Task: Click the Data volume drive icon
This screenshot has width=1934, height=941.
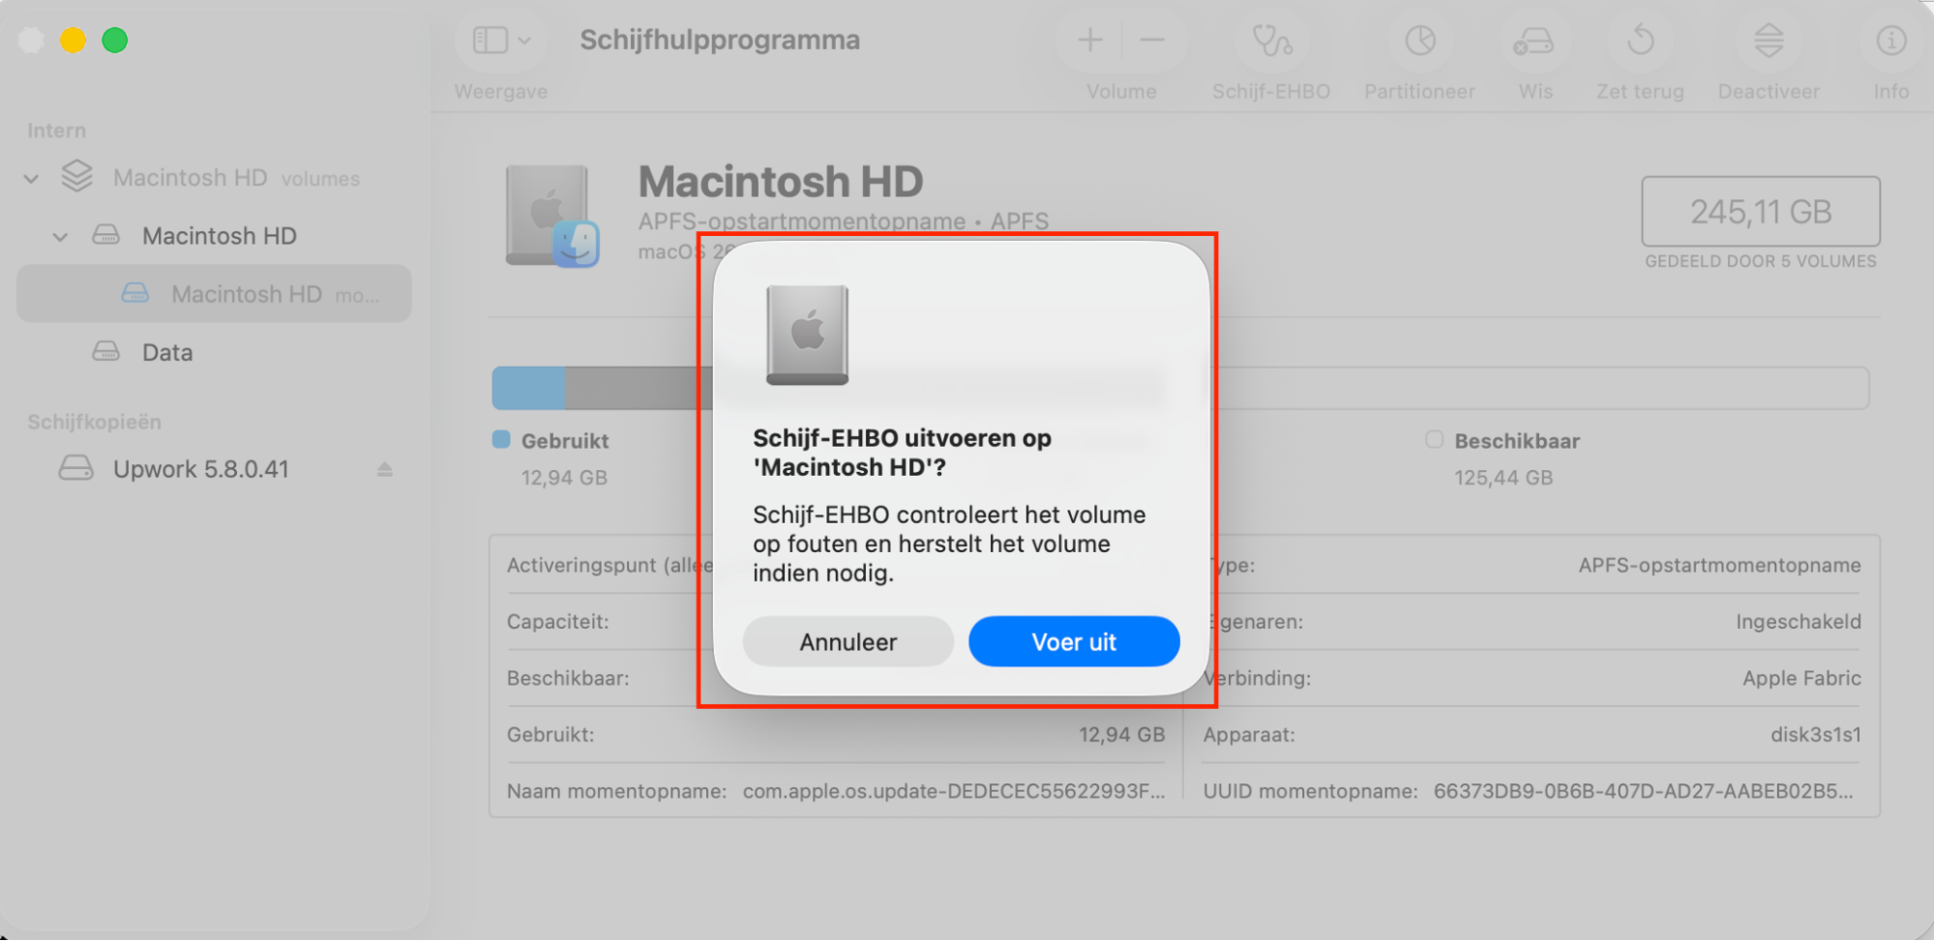Action: (106, 352)
